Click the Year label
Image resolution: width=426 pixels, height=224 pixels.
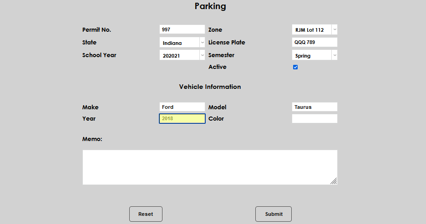[x=89, y=119]
